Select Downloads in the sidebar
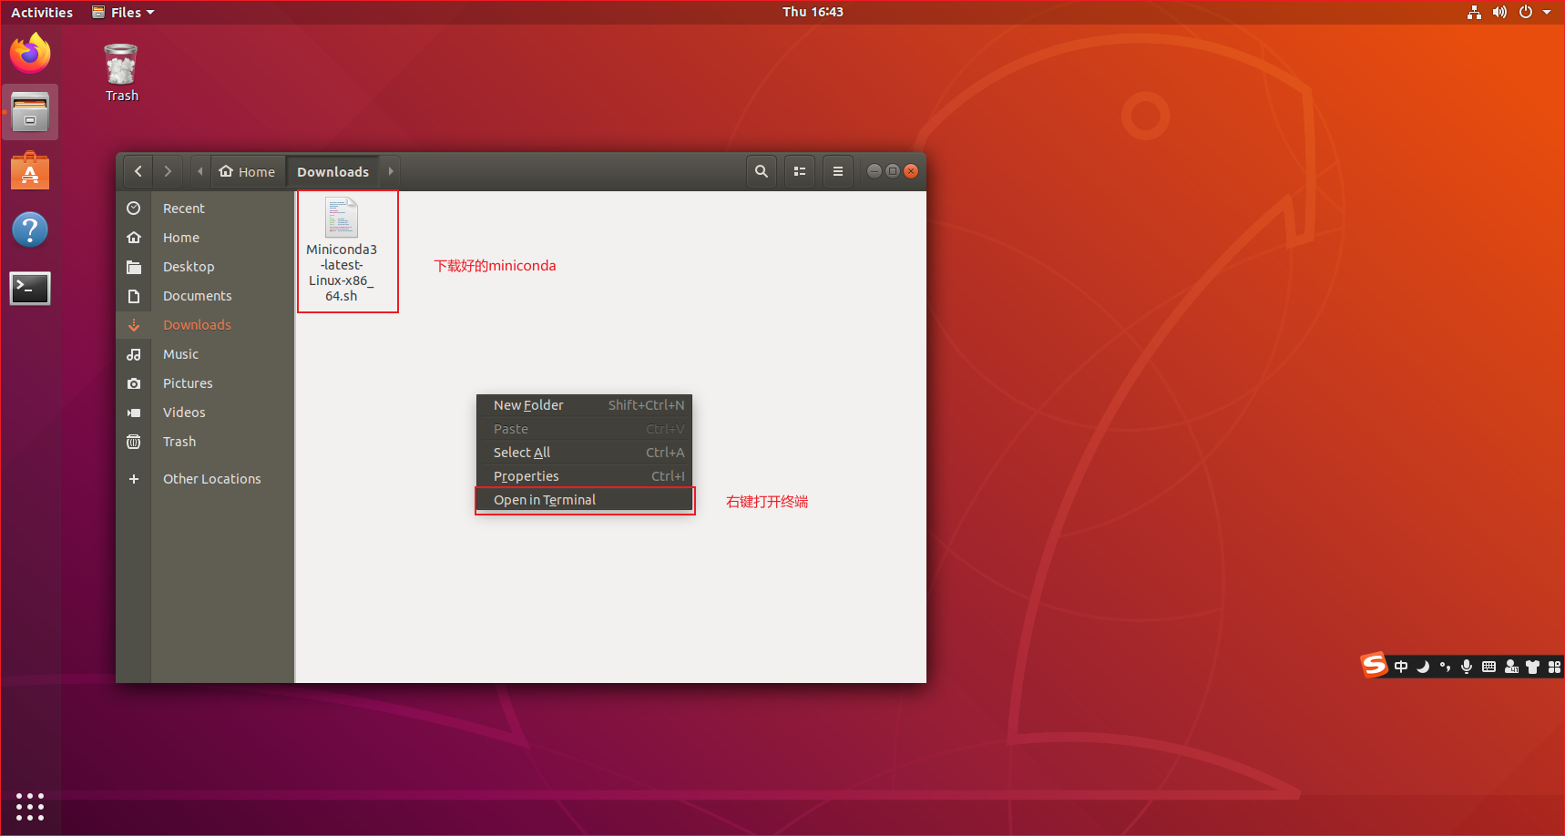Viewport: 1565px width, 836px height. [x=205, y=325]
